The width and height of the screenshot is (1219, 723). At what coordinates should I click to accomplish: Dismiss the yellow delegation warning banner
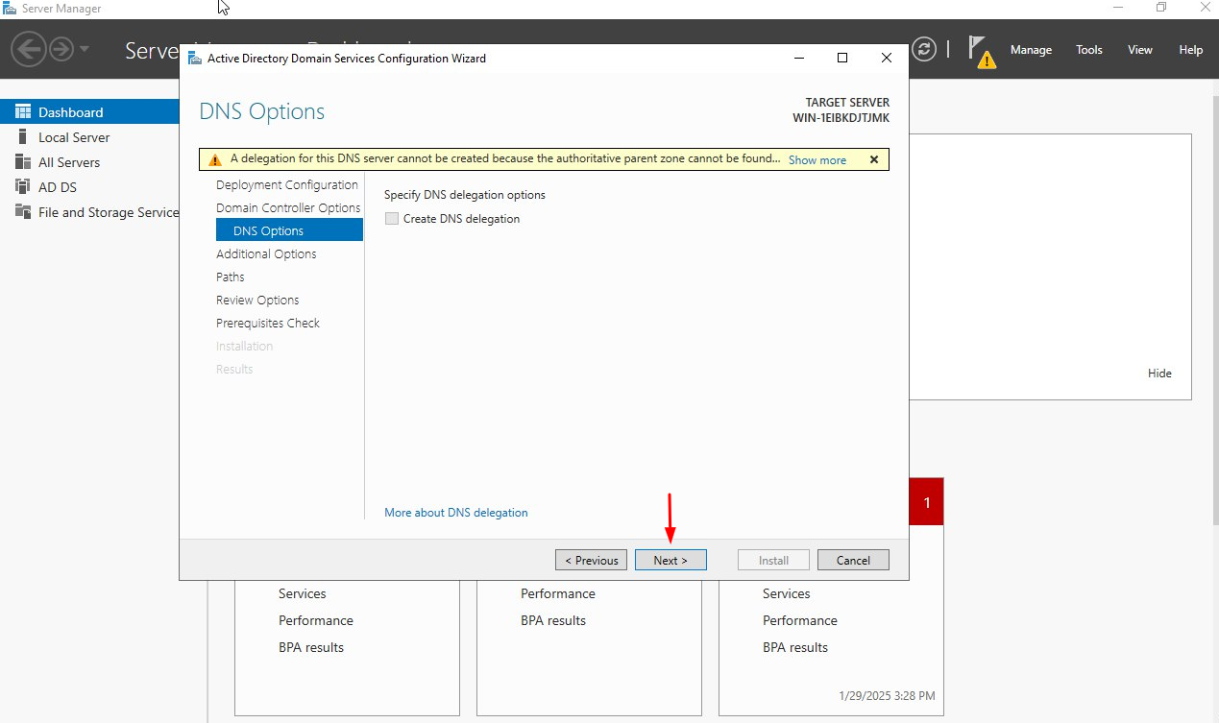tap(874, 159)
